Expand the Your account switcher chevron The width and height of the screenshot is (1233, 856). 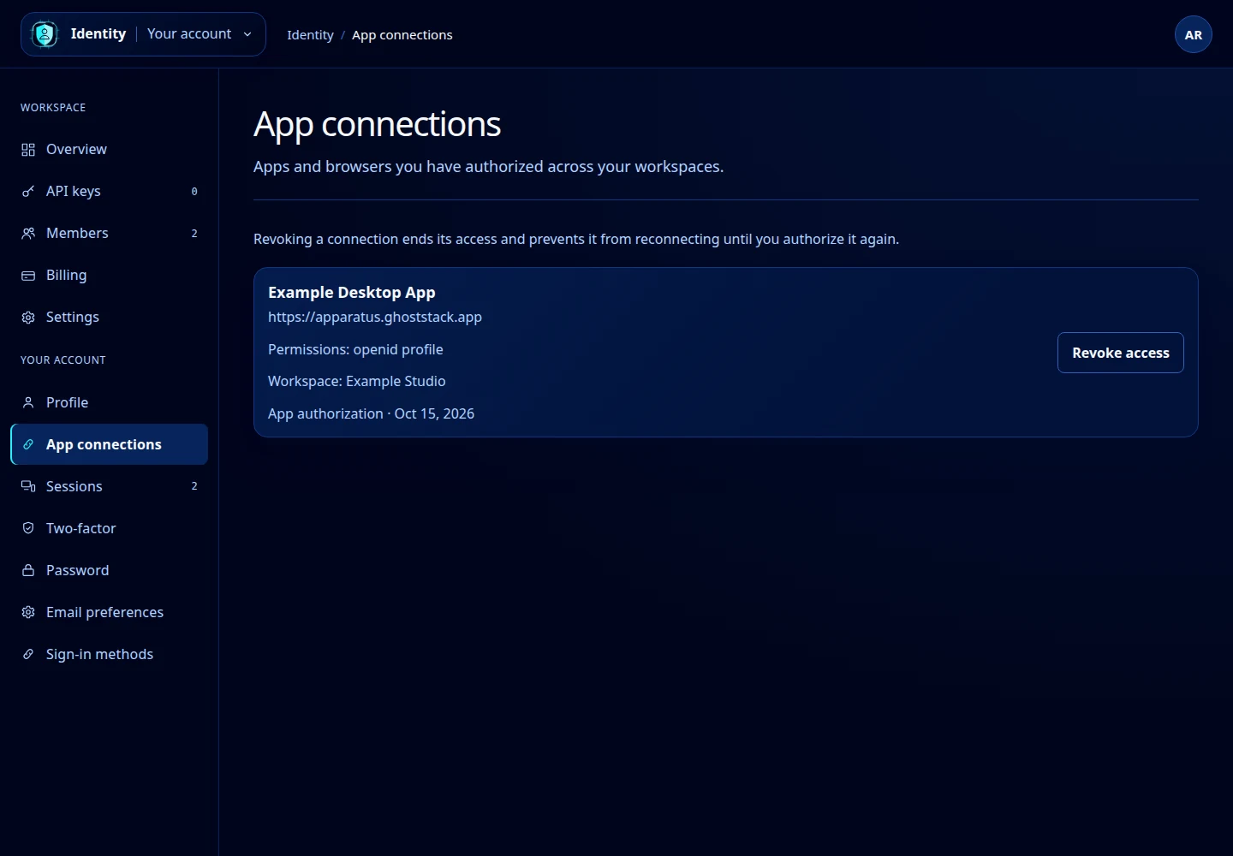[247, 34]
